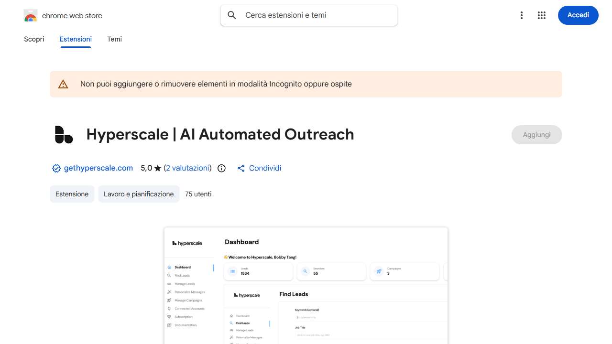Screen dimensions: 612x344
Task: Click the Hyperscale extension logo
Action: [x=64, y=134]
